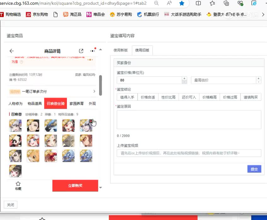
Task: Open the browser favorites list icon
Action: (x=212, y=3)
